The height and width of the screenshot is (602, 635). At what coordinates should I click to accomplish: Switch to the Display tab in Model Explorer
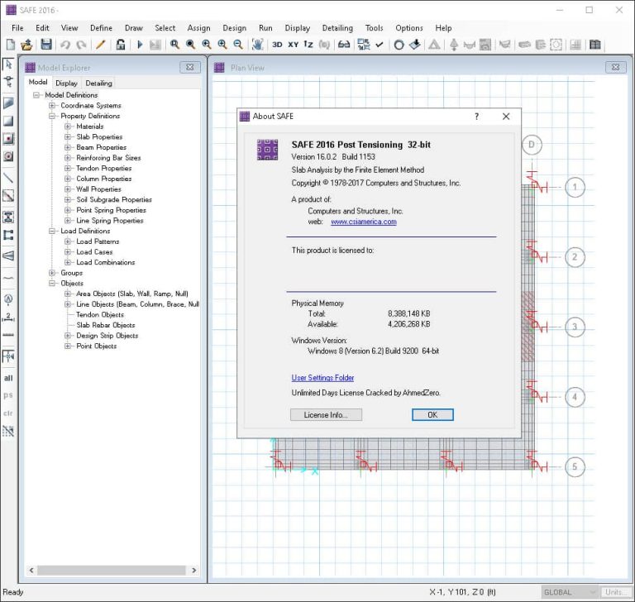tap(66, 83)
